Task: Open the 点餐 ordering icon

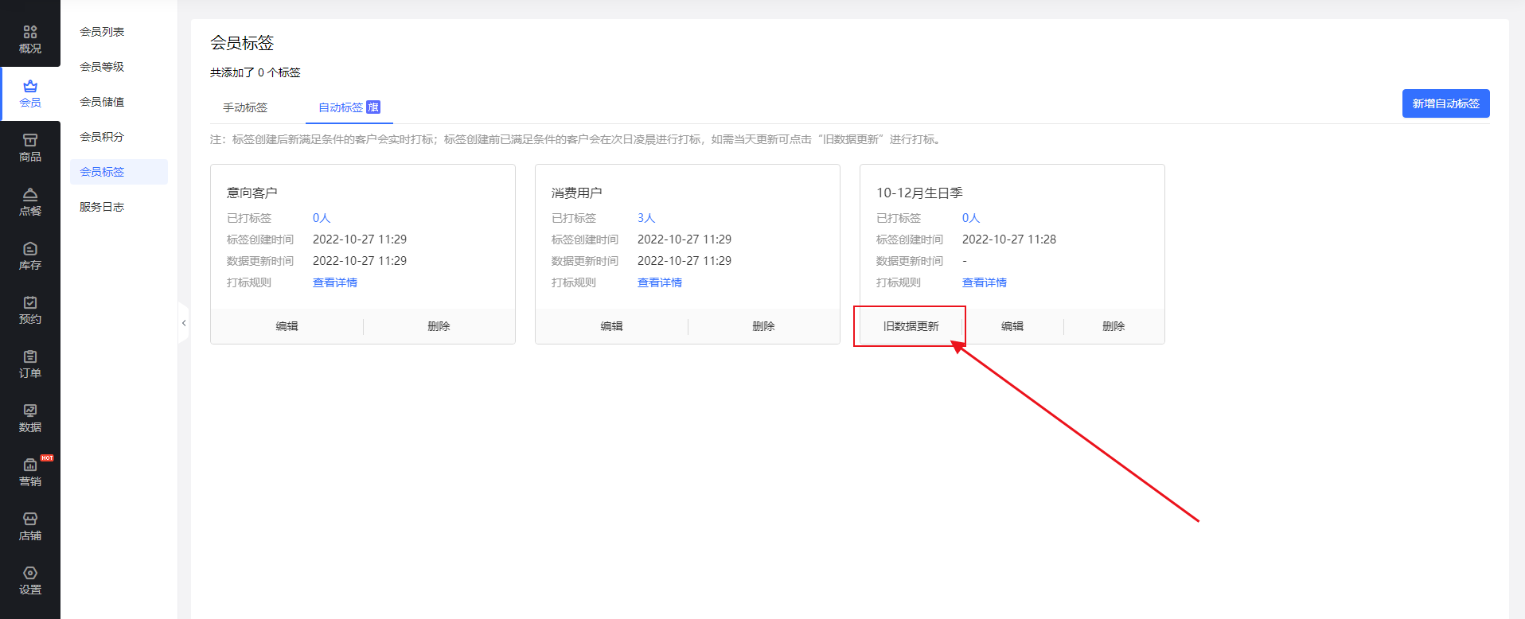Action: [x=30, y=202]
